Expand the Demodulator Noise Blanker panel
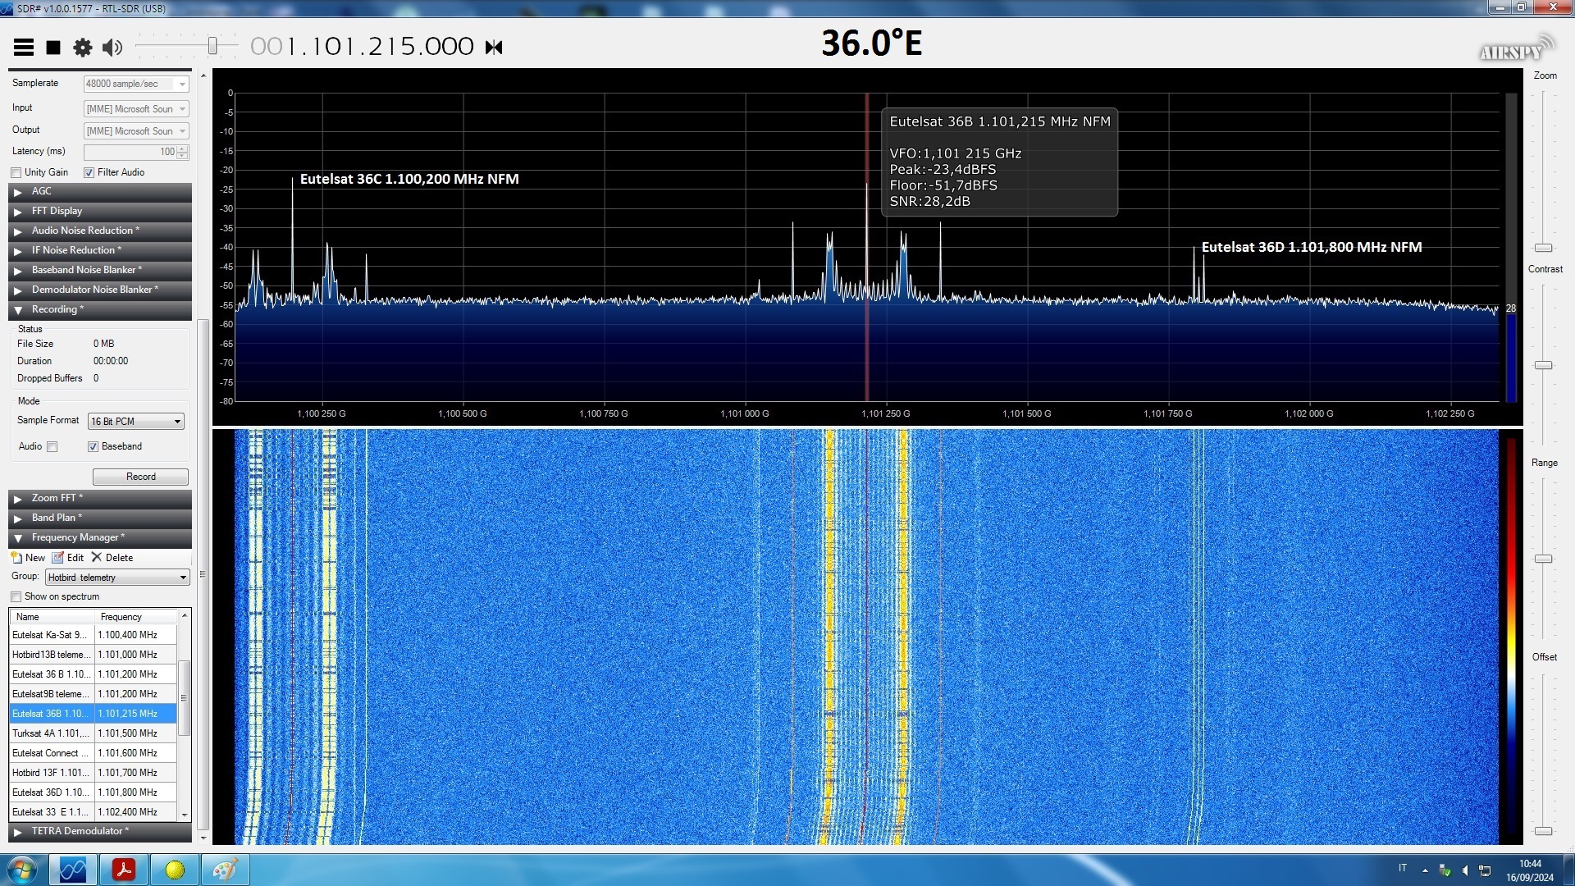Viewport: 1575px width, 886px height. (x=100, y=290)
